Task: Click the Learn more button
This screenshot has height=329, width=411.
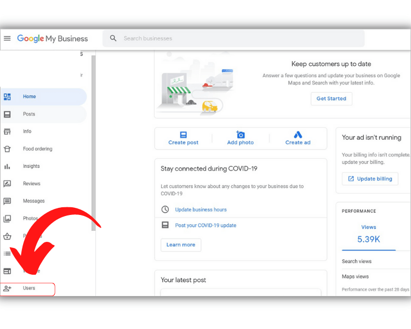Action: pos(181,245)
